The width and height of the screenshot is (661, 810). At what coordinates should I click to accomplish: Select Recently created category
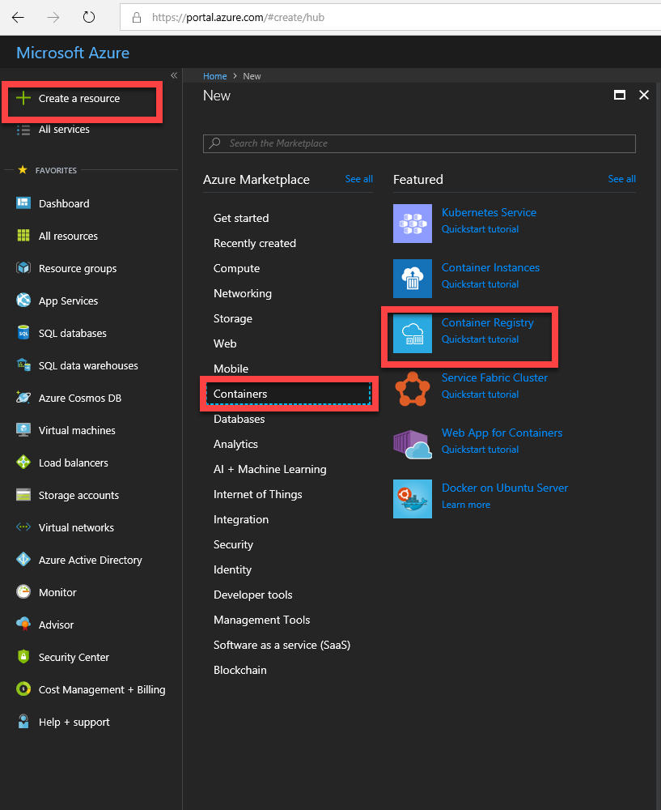(x=255, y=243)
